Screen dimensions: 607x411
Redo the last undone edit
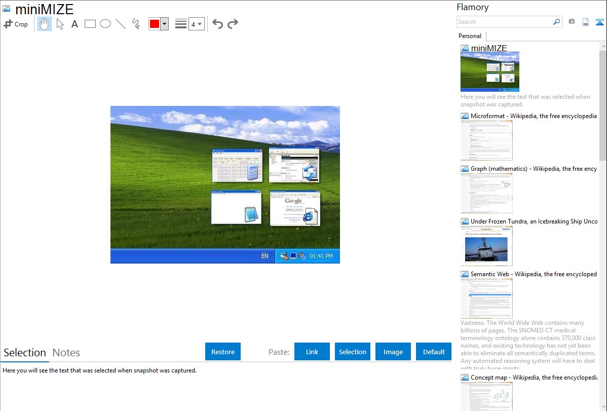[233, 24]
